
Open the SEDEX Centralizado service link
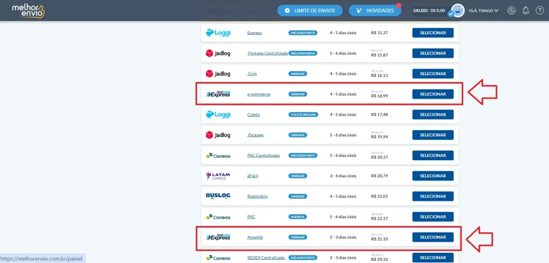coord(266,258)
